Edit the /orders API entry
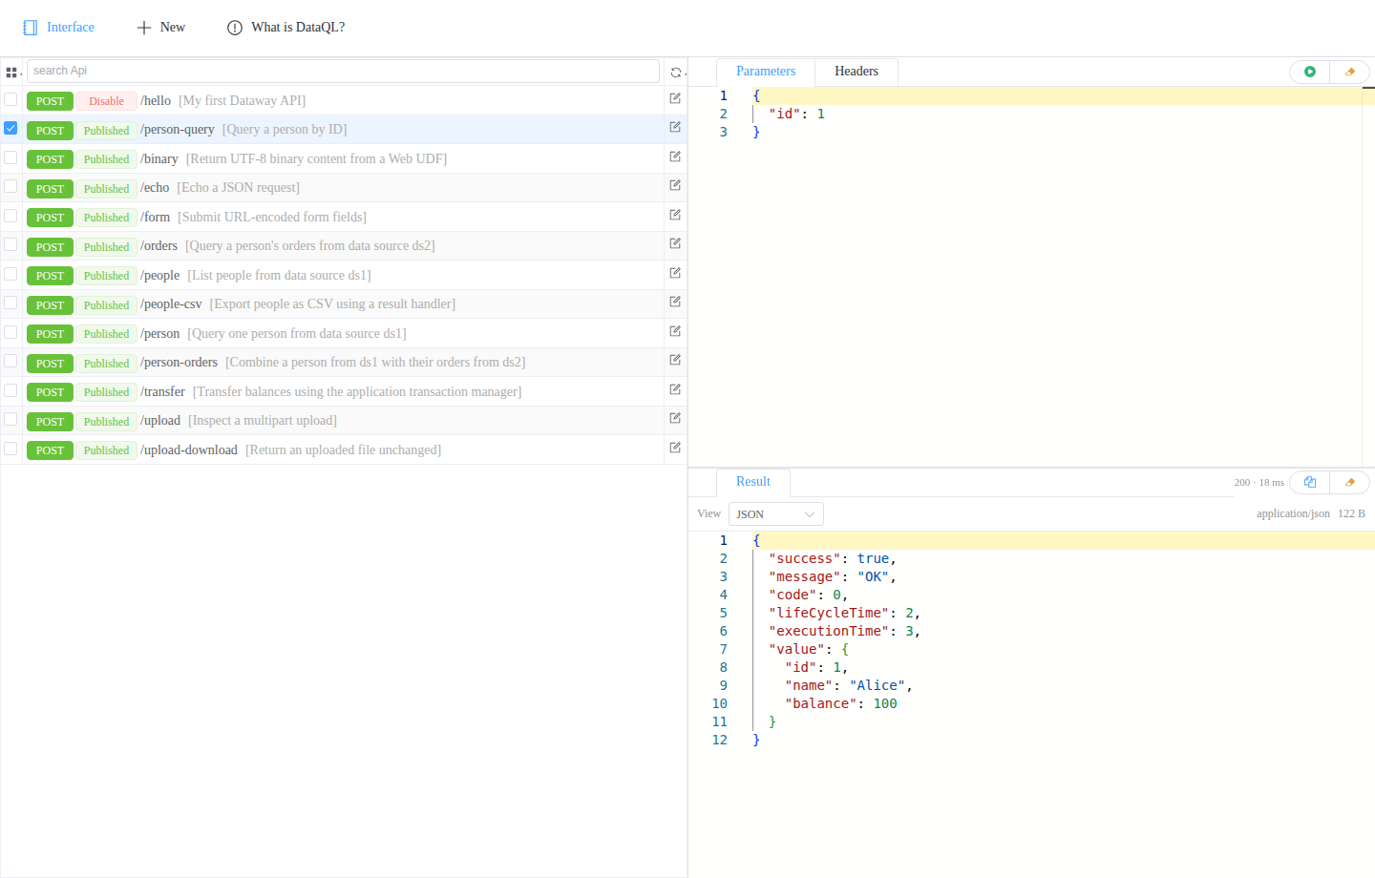The image size is (1375, 878). [675, 243]
